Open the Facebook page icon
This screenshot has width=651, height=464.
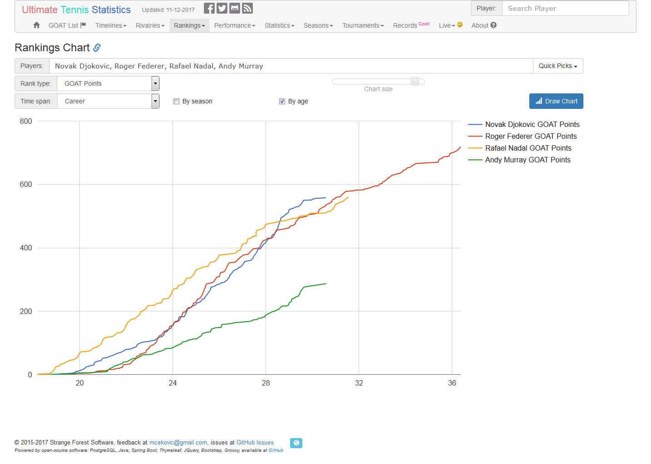pos(209,8)
